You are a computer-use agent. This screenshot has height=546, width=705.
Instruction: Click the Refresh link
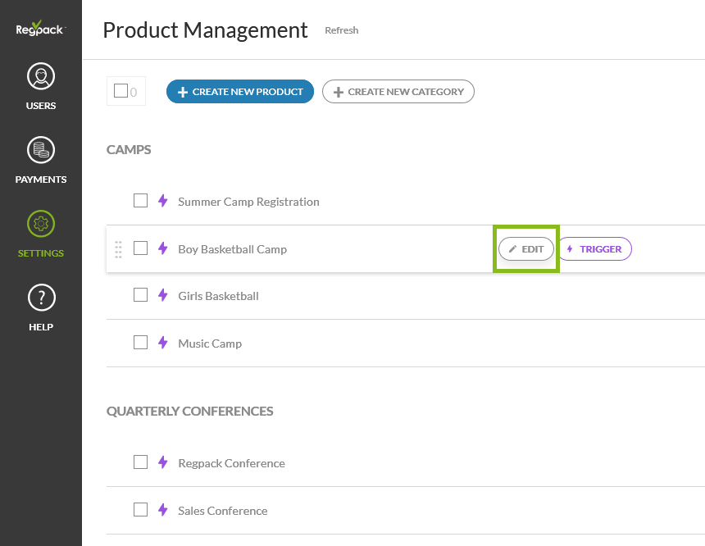pyautogui.click(x=342, y=30)
